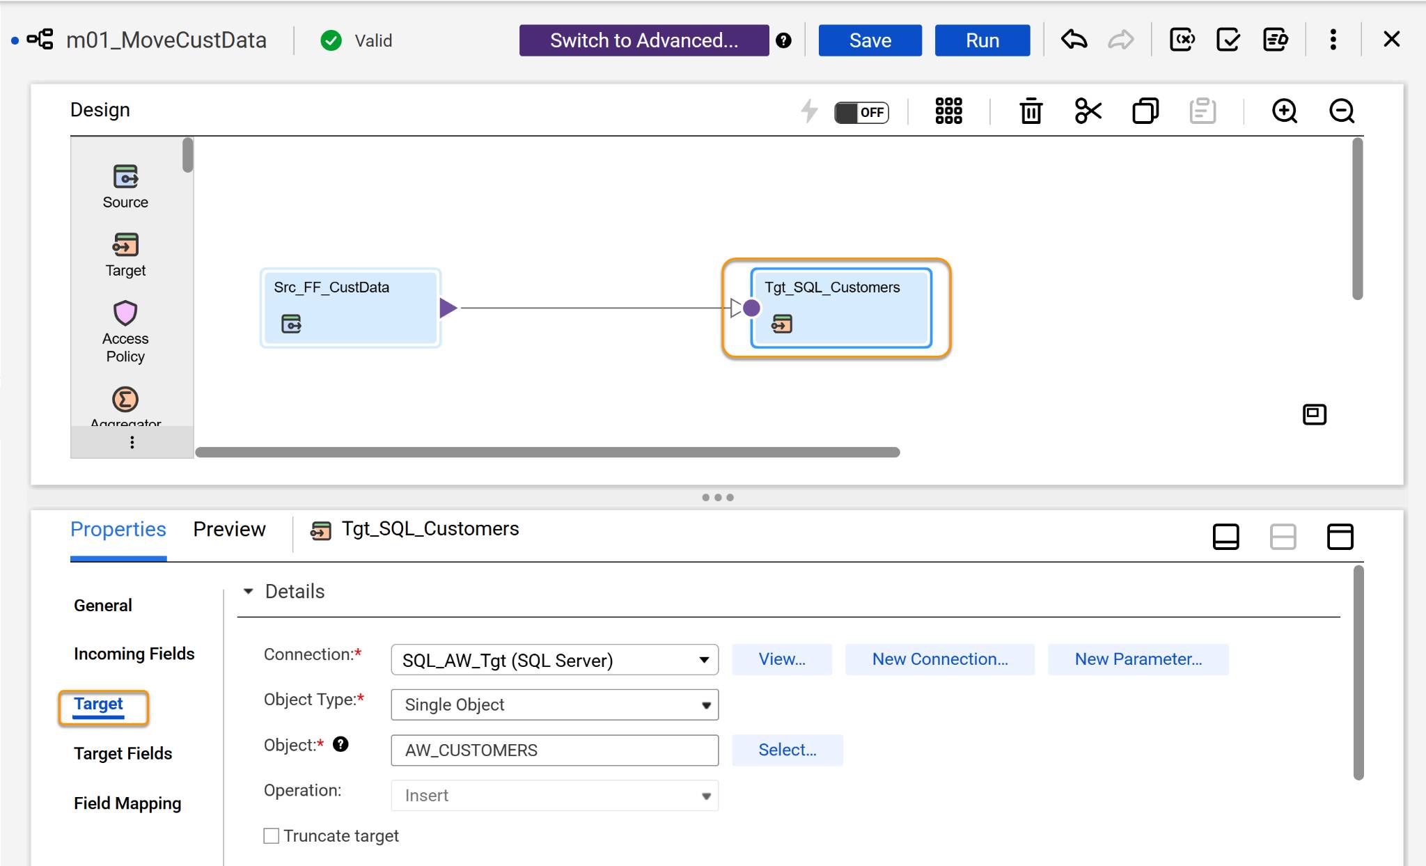Click the Save button

(x=870, y=40)
